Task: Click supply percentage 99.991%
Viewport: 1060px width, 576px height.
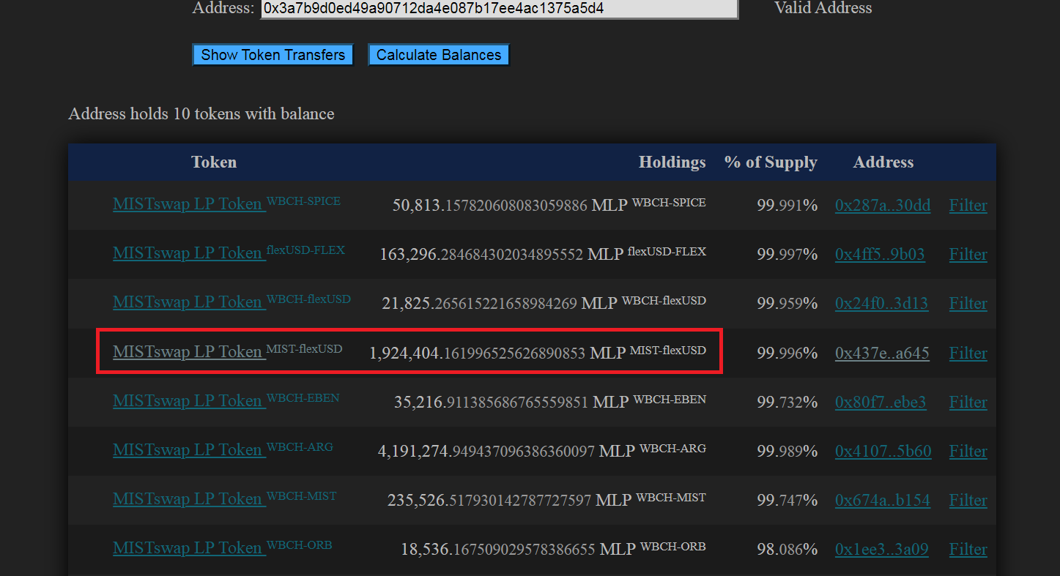Action: 787,205
